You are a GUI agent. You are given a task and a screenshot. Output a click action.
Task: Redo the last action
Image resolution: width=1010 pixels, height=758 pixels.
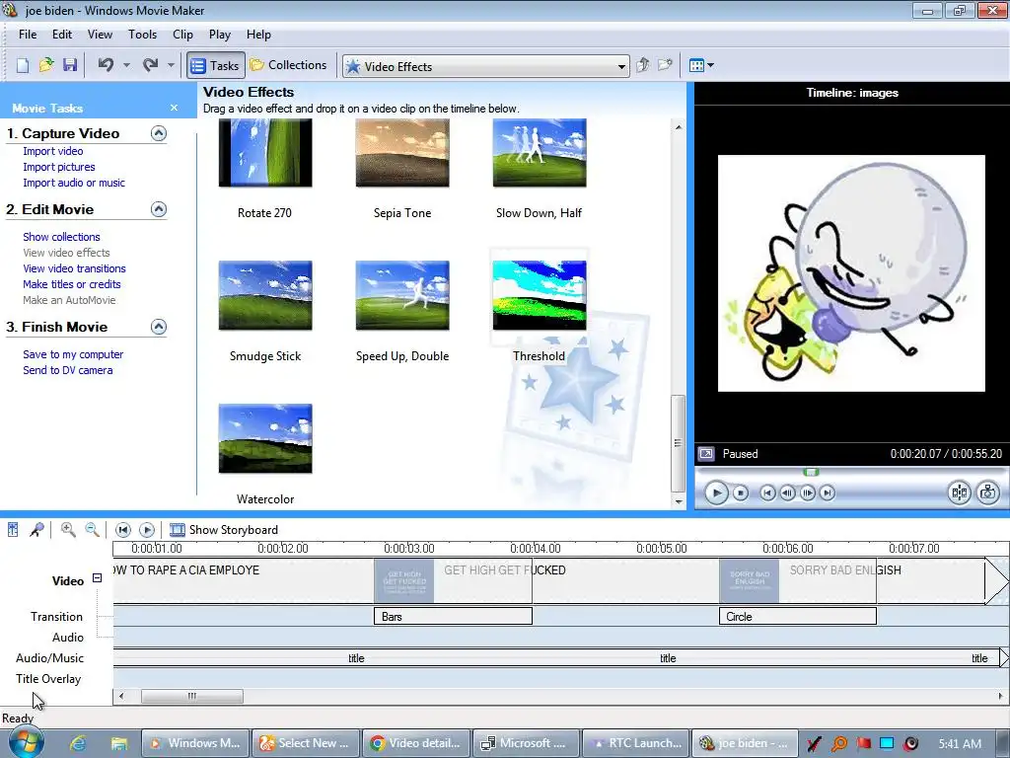[x=151, y=65]
